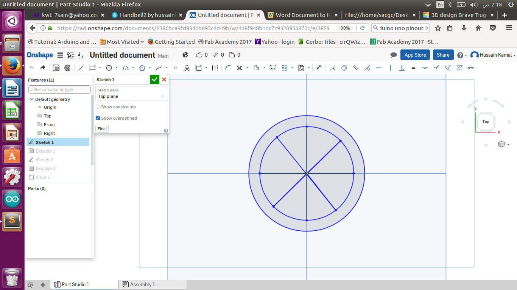Screen dimensions: 517x290
Task: Select Fillet 1 in the feature list
Action: 43,177
